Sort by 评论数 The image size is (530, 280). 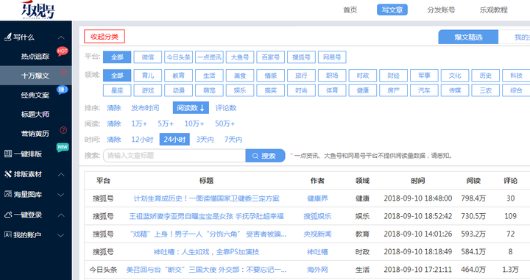click(x=226, y=108)
